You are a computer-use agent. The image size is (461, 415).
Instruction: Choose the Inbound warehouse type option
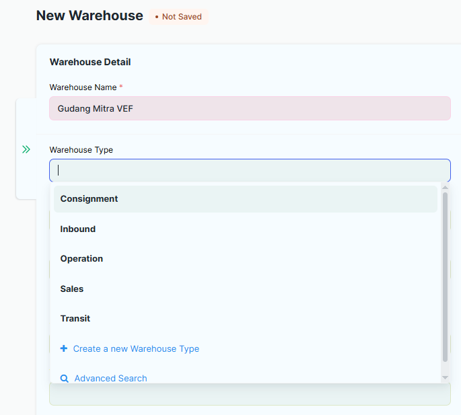[246, 229]
